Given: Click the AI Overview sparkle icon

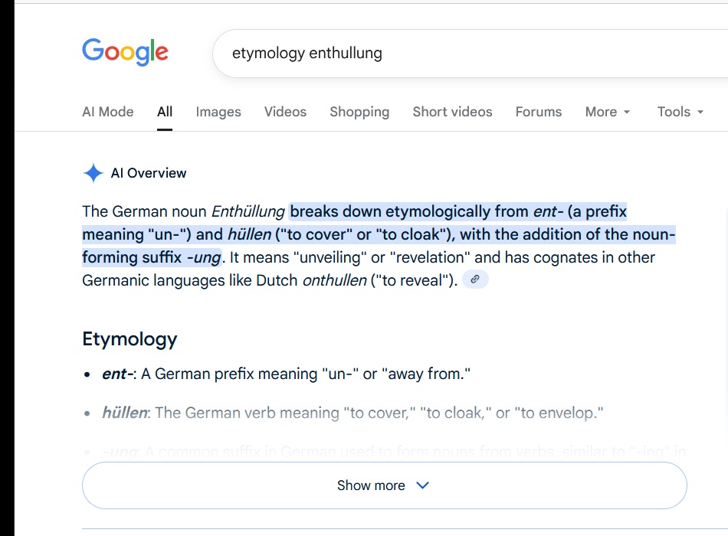Looking at the screenshot, I should [93, 173].
